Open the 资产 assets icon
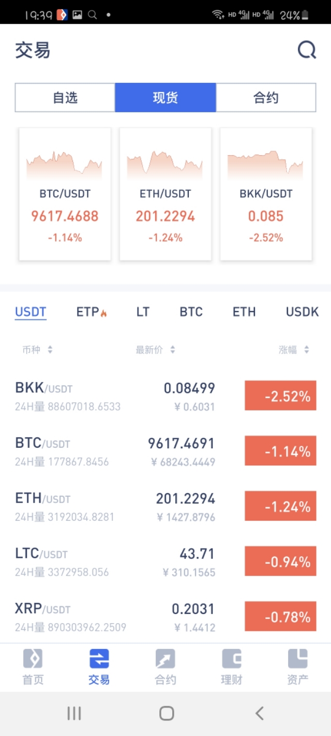This screenshot has height=736, width=331. tap(297, 659)
